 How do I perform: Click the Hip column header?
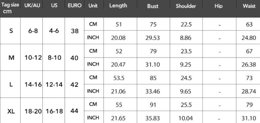click(219, 6)
